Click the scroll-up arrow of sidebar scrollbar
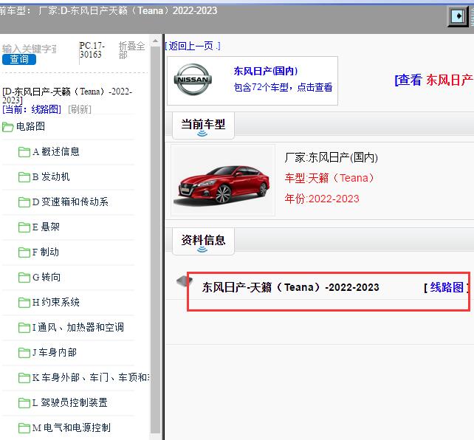This screenshot has height=440, width=474. (x=155, y=41)
